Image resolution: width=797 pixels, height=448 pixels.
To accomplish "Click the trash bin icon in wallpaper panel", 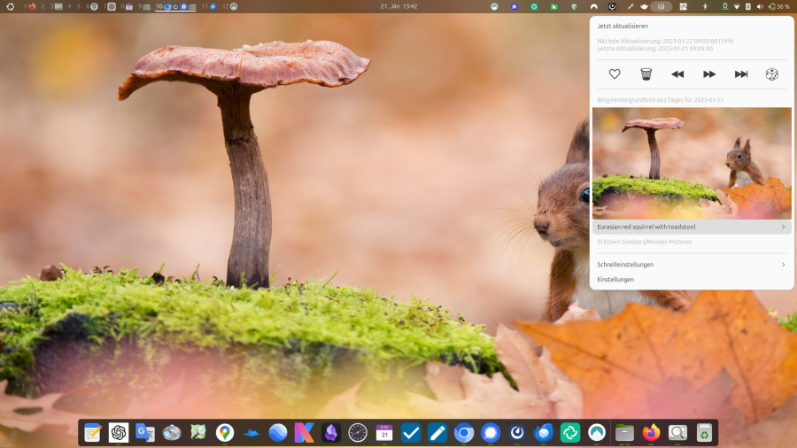I will [x=646, y=74].
